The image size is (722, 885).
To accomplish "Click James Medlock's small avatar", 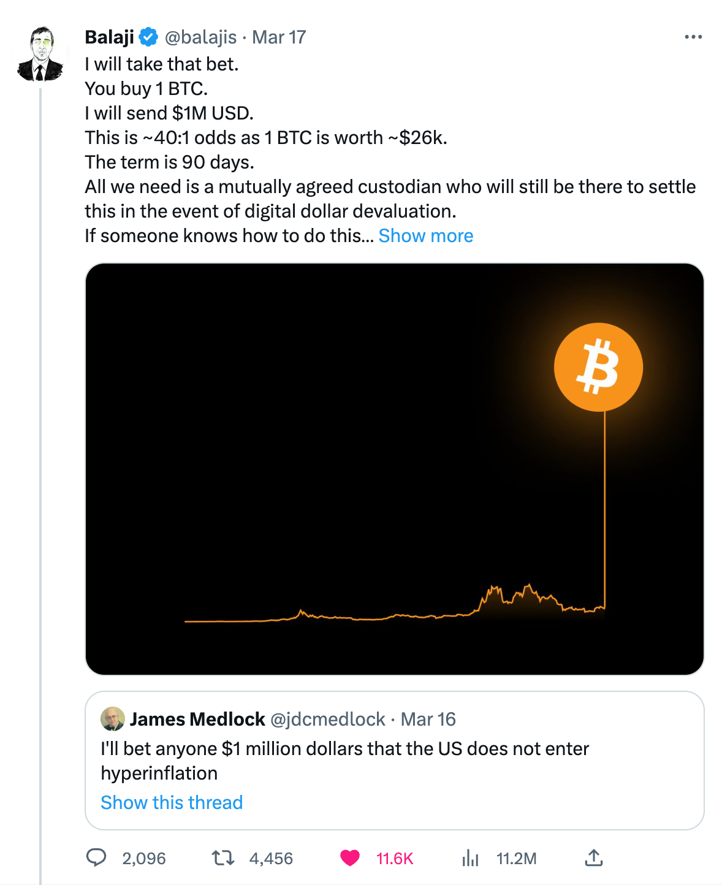I will coord(113,719).
